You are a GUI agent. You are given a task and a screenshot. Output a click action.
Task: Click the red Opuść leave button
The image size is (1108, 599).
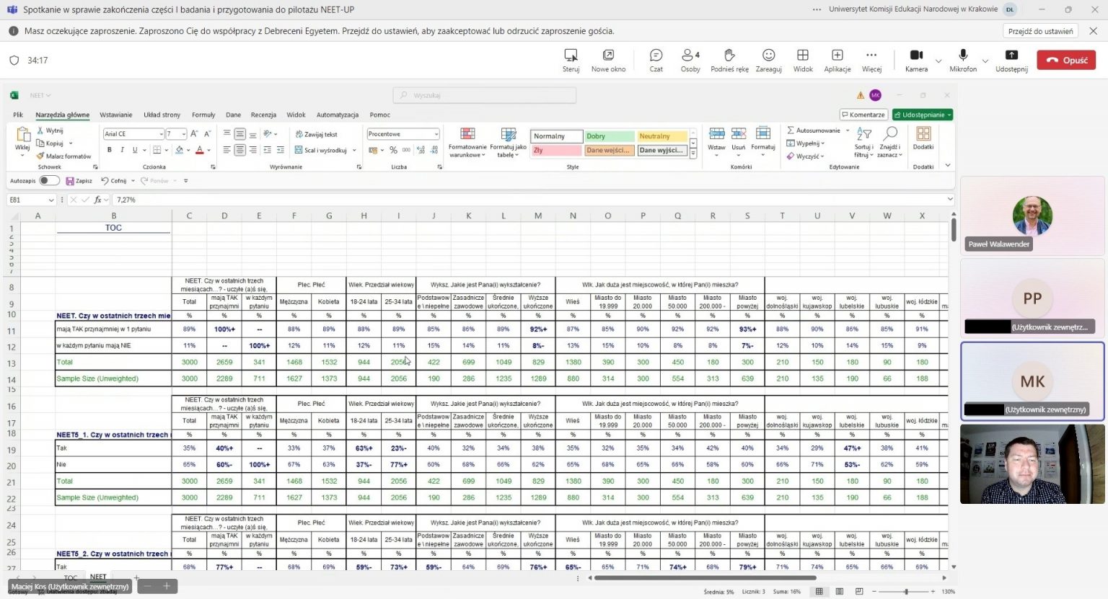[1066, 61]
